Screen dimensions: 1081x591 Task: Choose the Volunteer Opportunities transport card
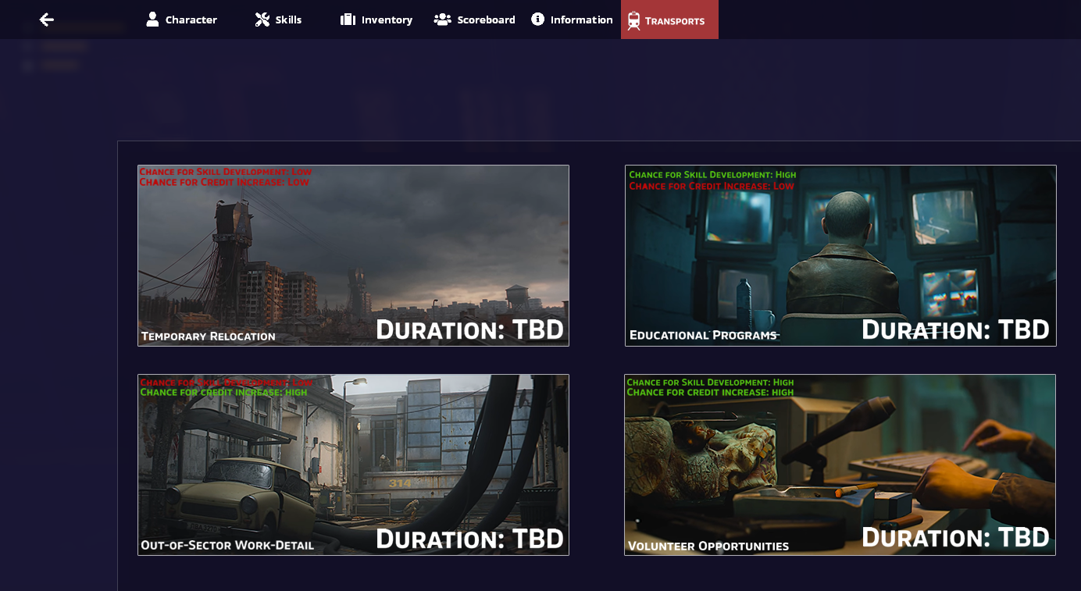point(840,465)
